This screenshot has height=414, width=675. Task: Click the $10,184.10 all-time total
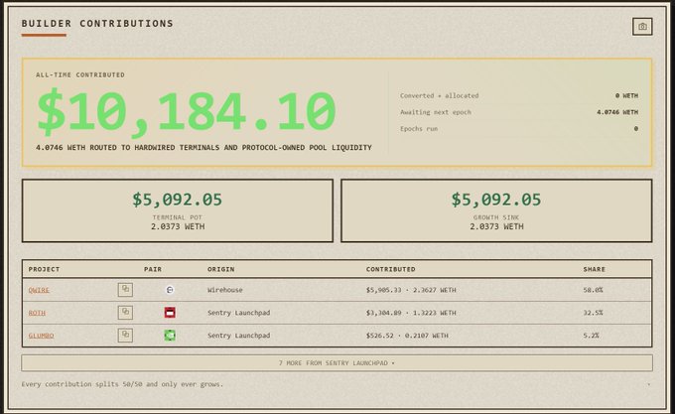[187, 111]
